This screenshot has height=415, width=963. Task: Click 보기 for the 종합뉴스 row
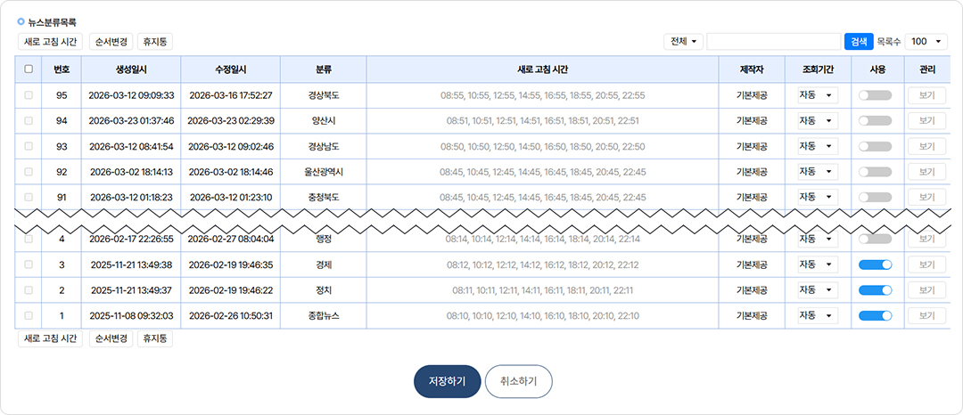(x=926, y=315)
